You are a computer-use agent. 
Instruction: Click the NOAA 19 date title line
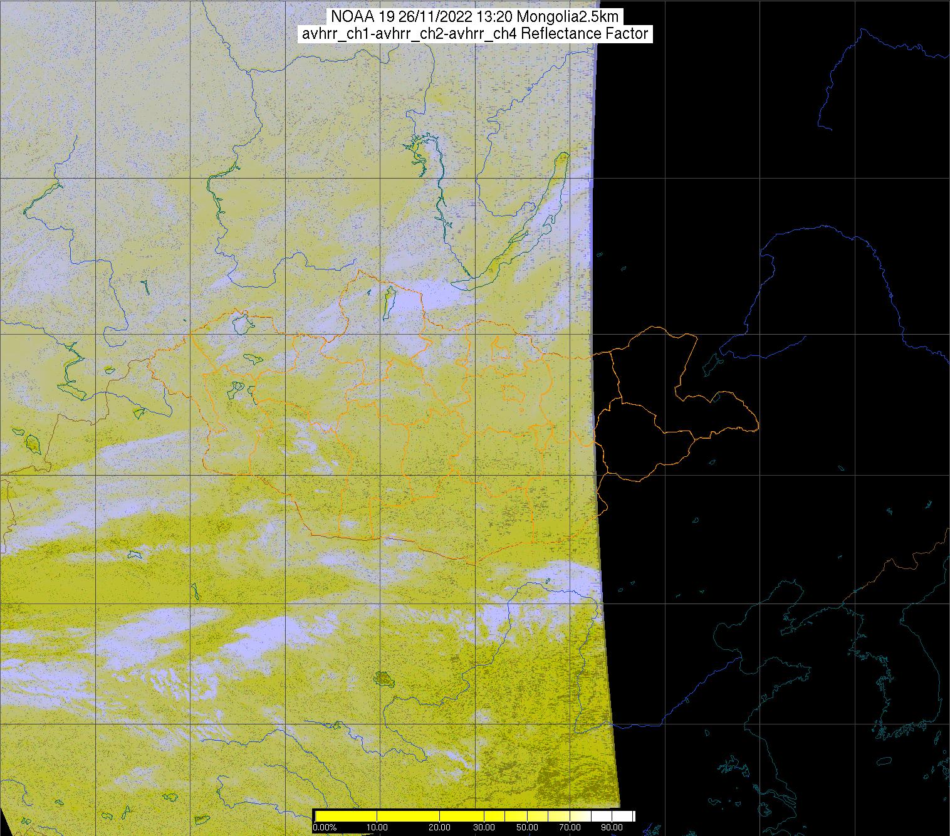tap(475, 16)
